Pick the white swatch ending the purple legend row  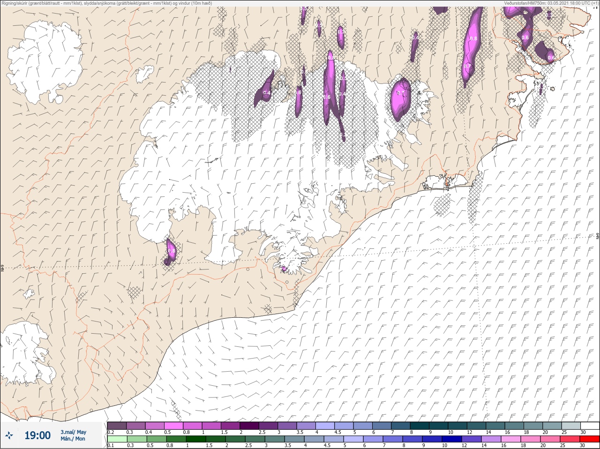click(590, 426)
